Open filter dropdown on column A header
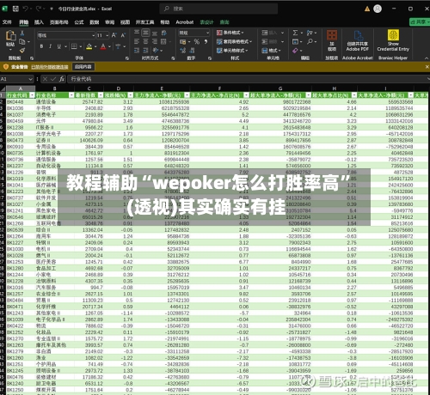Screen dimensions: 430x395 pos(32,95)
